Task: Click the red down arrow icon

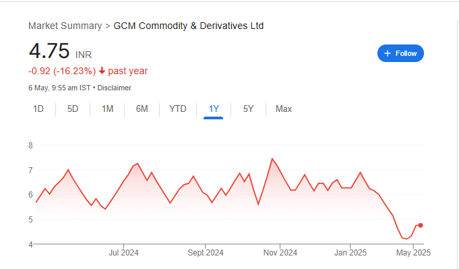Action: pos(102,71)
